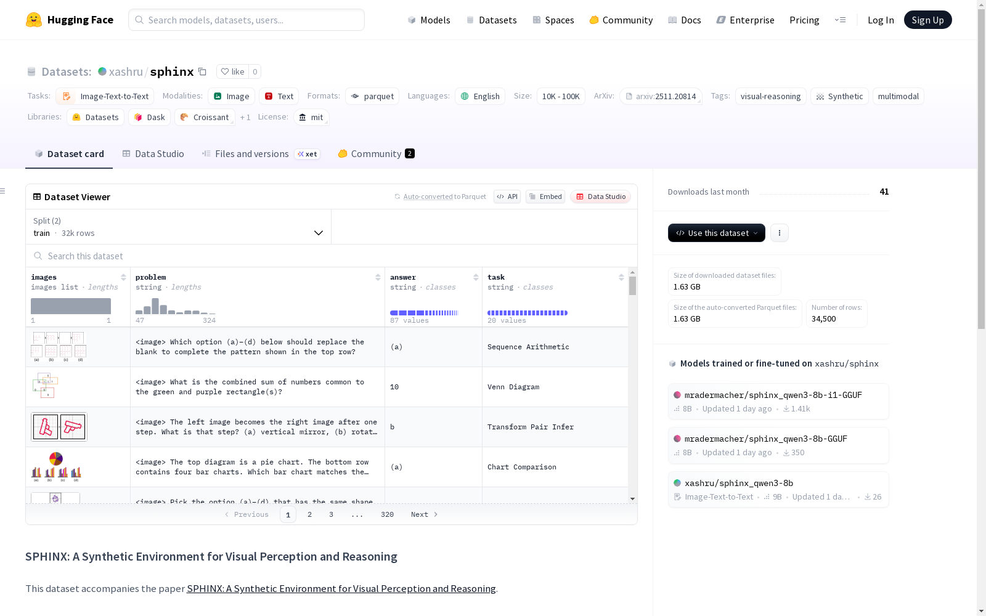Go to Spaces

(x=553, y=20)
